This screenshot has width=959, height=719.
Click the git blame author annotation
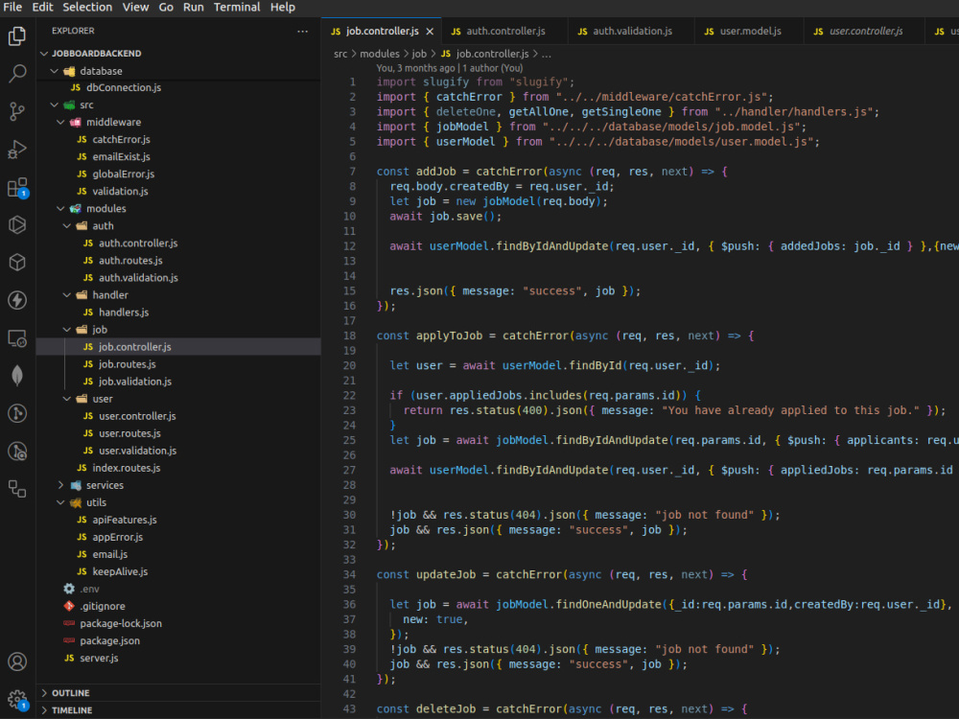tap(450, 68)
